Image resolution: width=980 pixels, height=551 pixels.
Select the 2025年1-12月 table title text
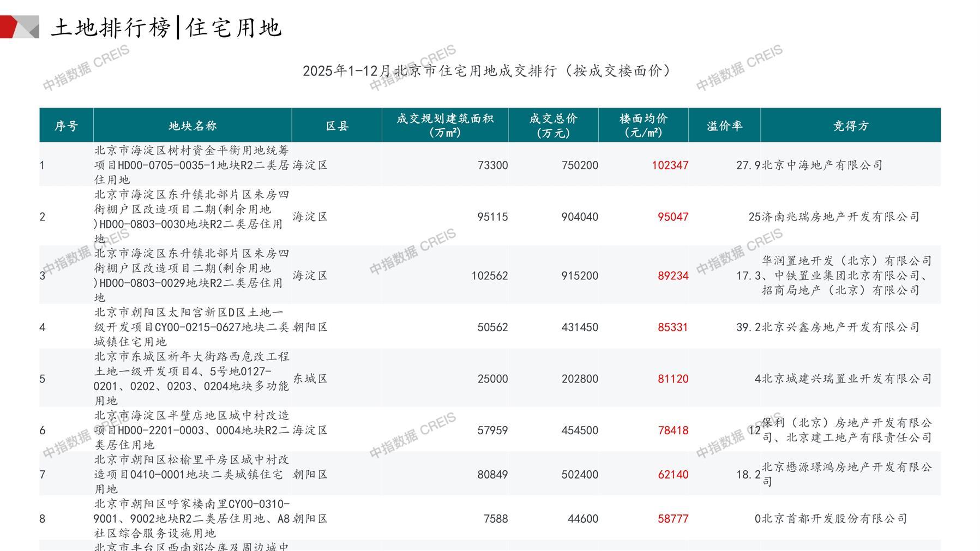486,71
